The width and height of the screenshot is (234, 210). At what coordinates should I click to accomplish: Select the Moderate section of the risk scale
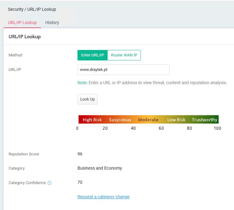click(148, 120)
